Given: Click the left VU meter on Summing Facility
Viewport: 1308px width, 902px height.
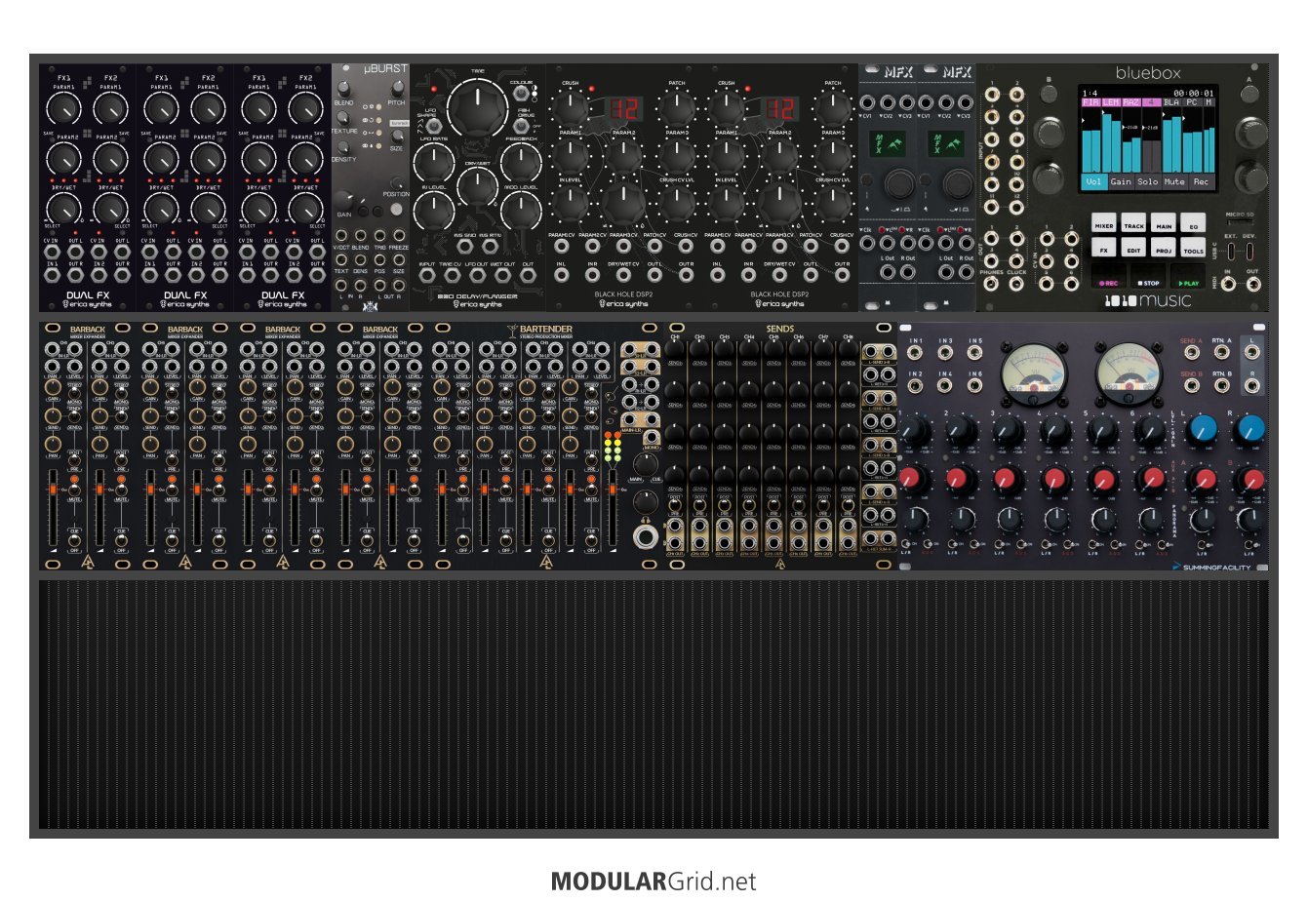Looking at the screenshot, I should (x=1034, y=373).
